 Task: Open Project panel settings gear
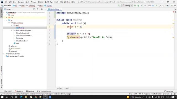pos(42,9)
